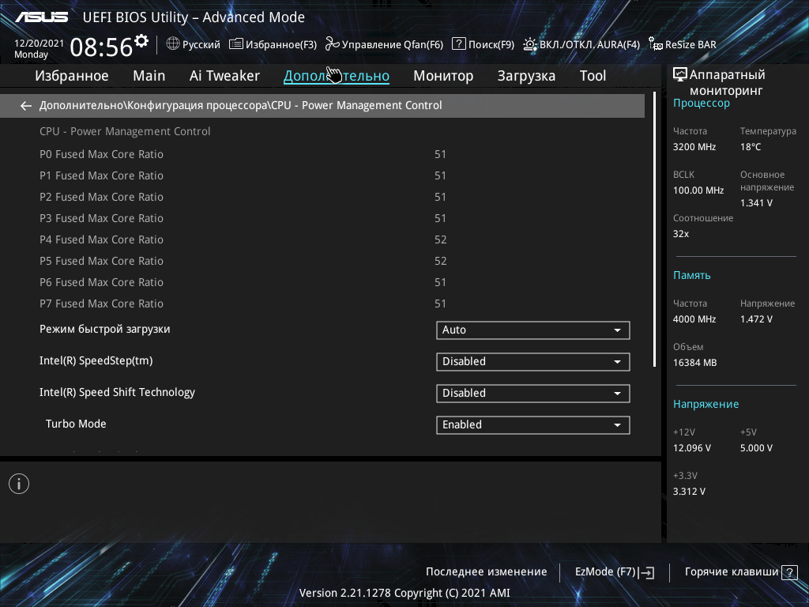
Task: Click the Память section heading
Action: 692,275
